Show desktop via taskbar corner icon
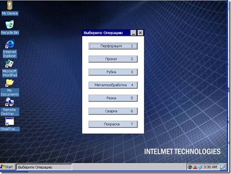The image size is (231, 174). [223, 167]
